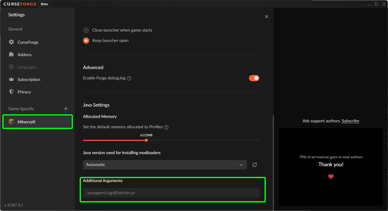
Task: Click help icon next to Enable Forge debug.log
Action: 129,78
